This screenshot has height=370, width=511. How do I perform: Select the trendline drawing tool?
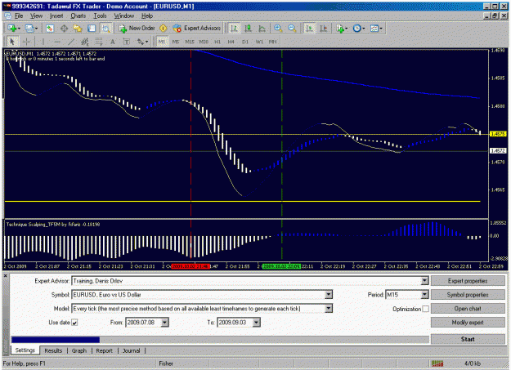(x=71, y=42)
